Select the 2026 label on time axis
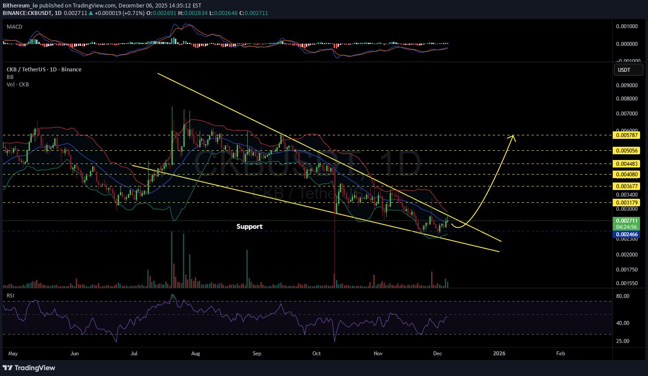This screenshot has height=376, width=648. coord(499,354)
